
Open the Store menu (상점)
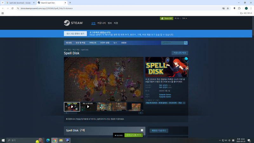point(93,23)
